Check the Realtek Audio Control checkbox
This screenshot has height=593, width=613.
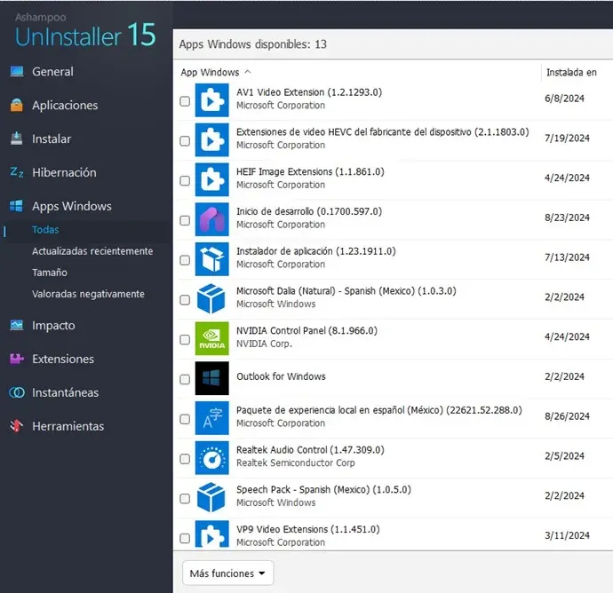point(185,459)
